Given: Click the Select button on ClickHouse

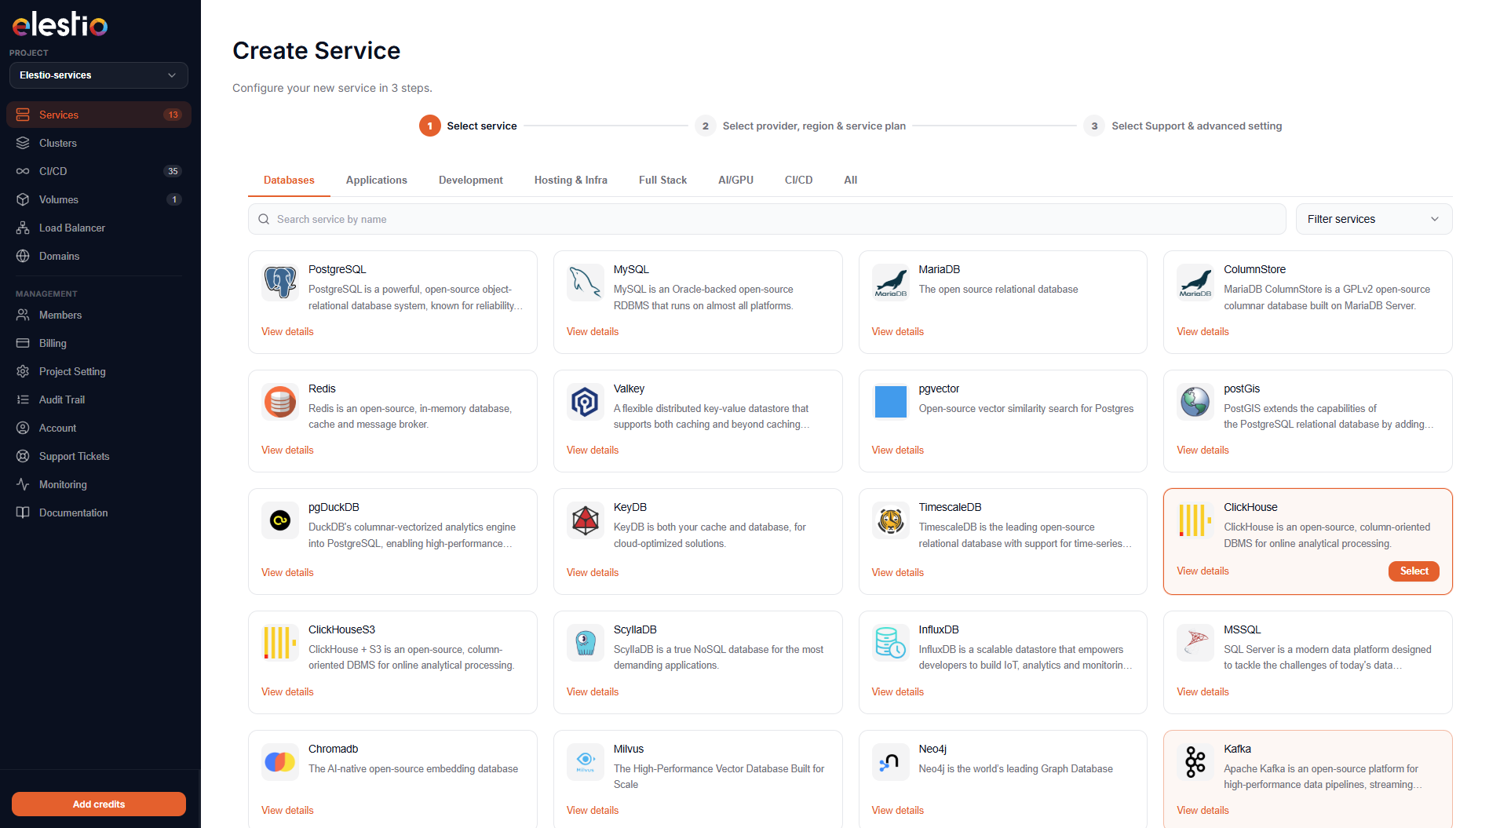Looking at the screenshot, I should [x=1414, y=571].
